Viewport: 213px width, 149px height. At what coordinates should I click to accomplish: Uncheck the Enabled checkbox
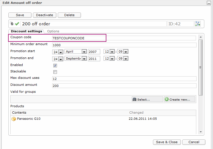point(55,66)
